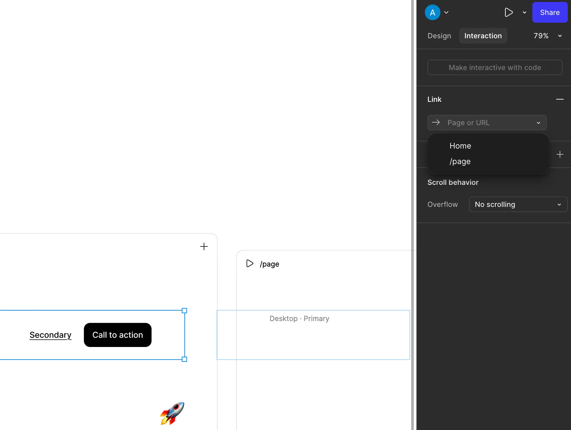
Task: Choose Home from the link dropdown
Action: 488,146
